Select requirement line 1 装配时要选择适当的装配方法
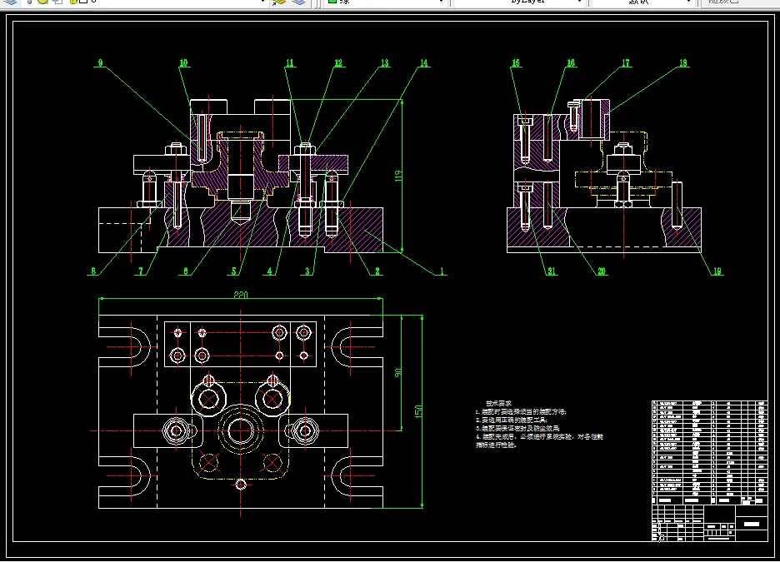The image size is (780, 562). (x=521, y=412)
